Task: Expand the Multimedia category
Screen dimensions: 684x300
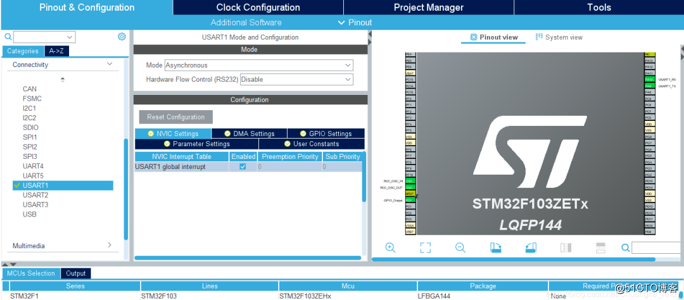Action: (x=110, y=246)
